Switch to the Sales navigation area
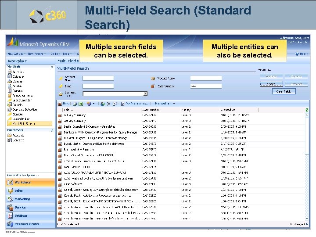316x237 pixels. pyautogui.click(x=30, y=190)
